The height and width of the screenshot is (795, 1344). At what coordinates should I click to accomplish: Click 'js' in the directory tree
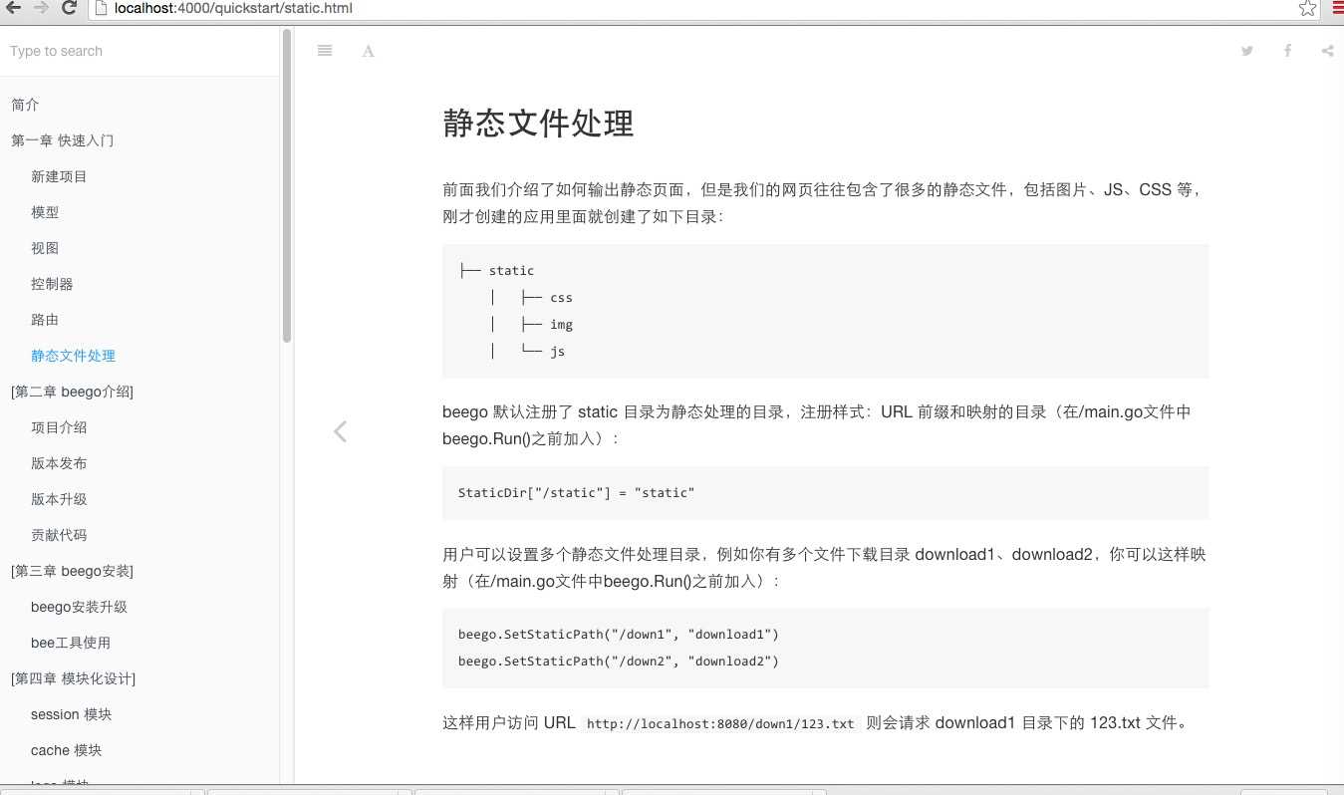[x=557, y=351]
